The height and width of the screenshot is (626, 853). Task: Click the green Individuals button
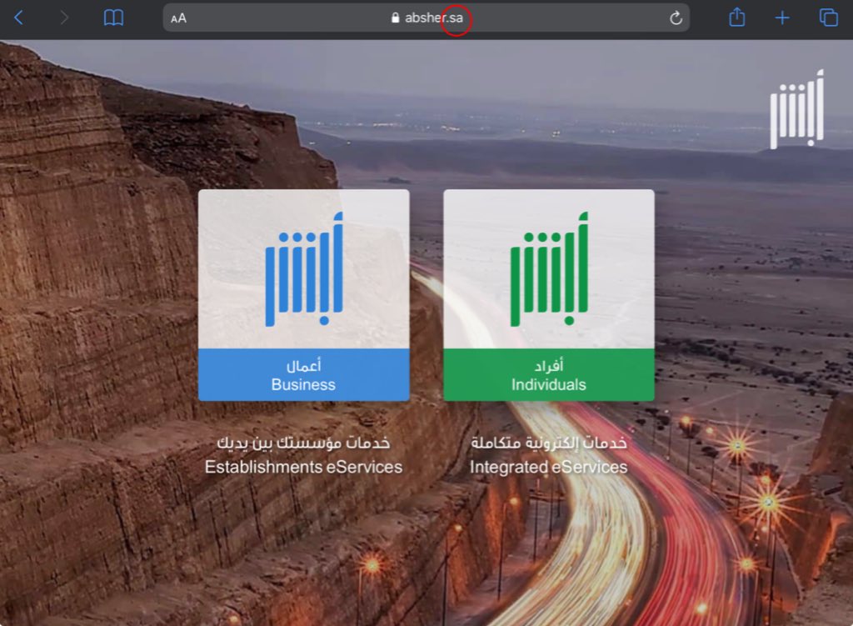click(x=549, y=375)
